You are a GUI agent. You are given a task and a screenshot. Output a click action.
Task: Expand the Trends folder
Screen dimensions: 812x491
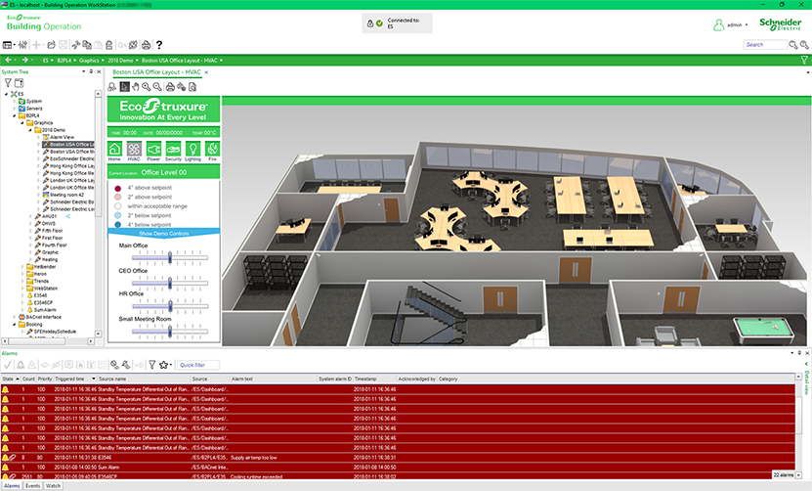click(x=22, y=281)
